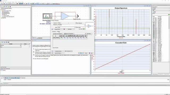Image resolution: width=170 pixels, height=95 pixels.
Task: Select Spec Out in workspace tree
Action: [5, 14]
